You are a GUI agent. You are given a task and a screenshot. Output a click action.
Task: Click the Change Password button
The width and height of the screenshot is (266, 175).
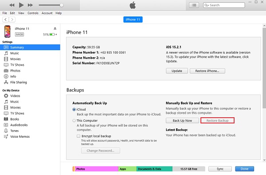[101, 151]
